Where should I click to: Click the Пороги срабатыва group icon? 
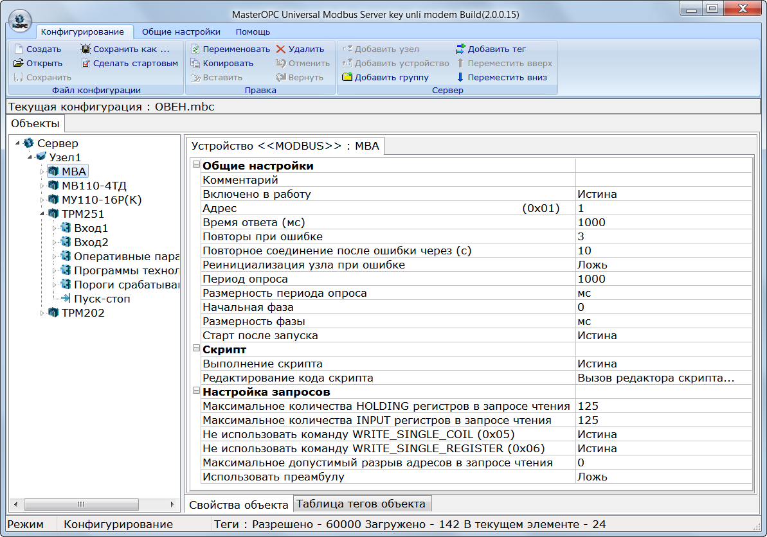click(x=66, y=285)
